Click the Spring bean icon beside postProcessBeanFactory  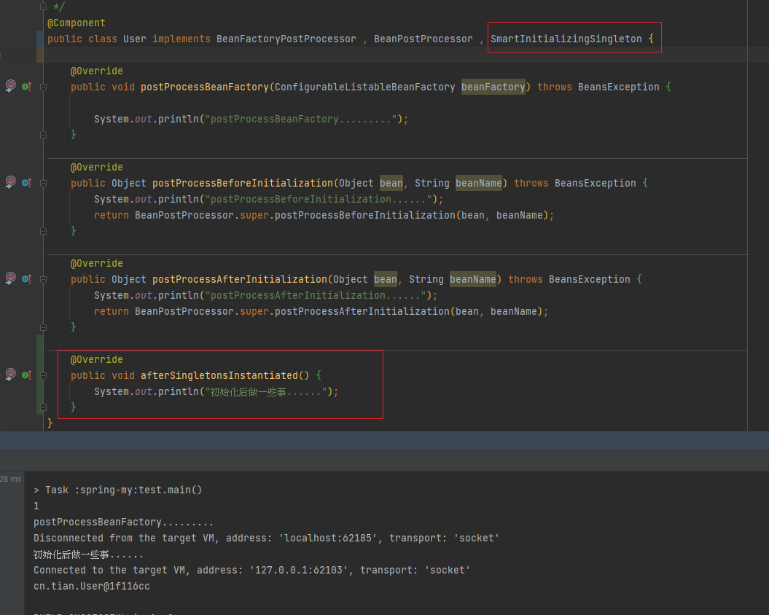click(x=10, y=86)
